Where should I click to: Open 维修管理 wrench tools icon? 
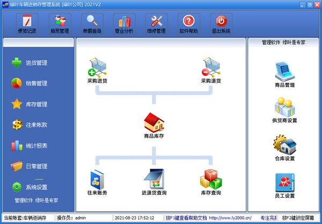(x=157, y=24)
